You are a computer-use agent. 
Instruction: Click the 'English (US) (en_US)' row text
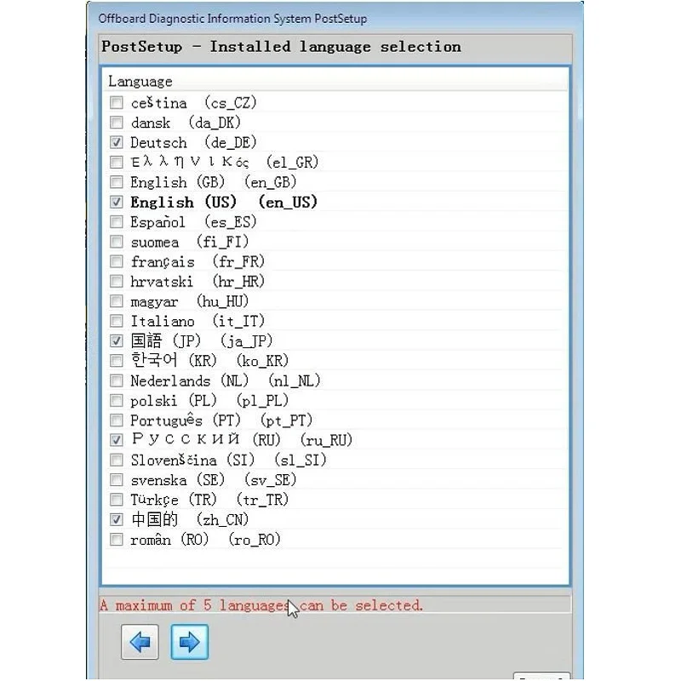224,203
